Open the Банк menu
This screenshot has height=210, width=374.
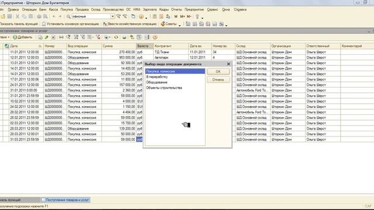tap(43, 9)
